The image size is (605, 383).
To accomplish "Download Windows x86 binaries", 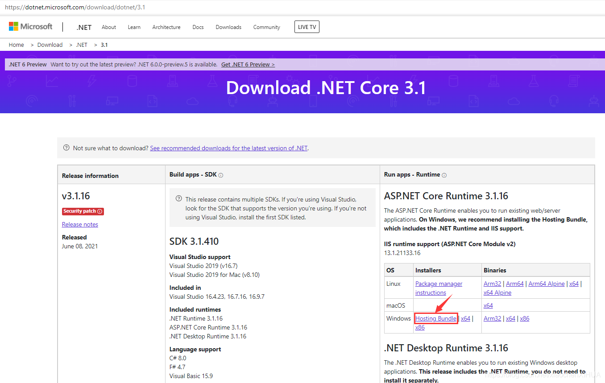I will point(525,318).
